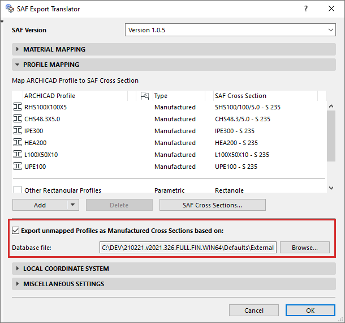
Task: Click the RHS100X100X5 profile icon
Action: click(x=18, y=107)
